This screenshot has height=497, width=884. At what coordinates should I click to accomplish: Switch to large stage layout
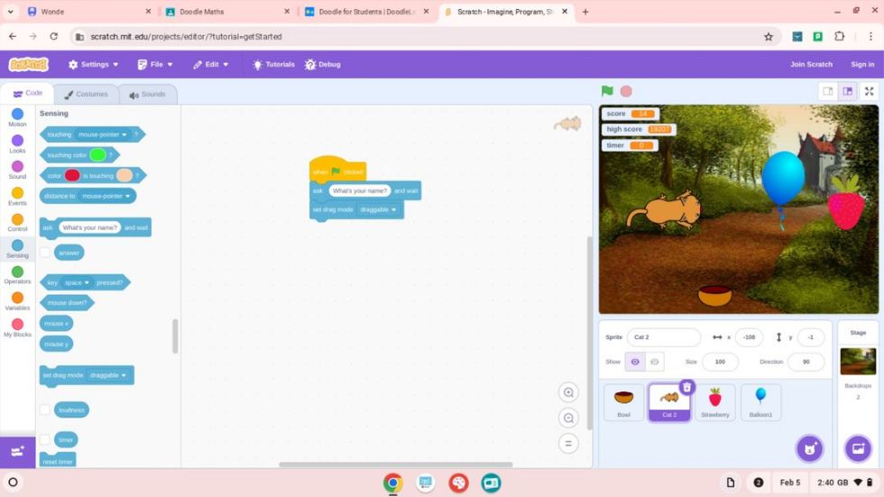(x=847, y=91)
